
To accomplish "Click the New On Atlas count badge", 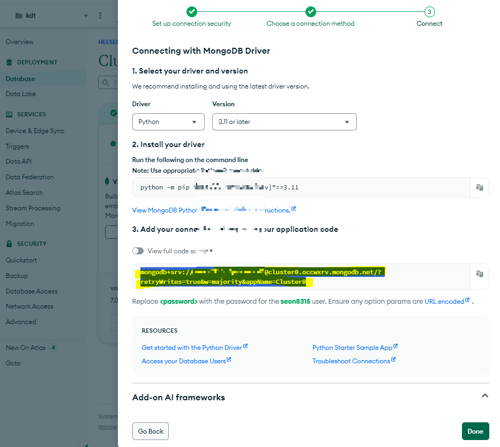I will 53,348.
